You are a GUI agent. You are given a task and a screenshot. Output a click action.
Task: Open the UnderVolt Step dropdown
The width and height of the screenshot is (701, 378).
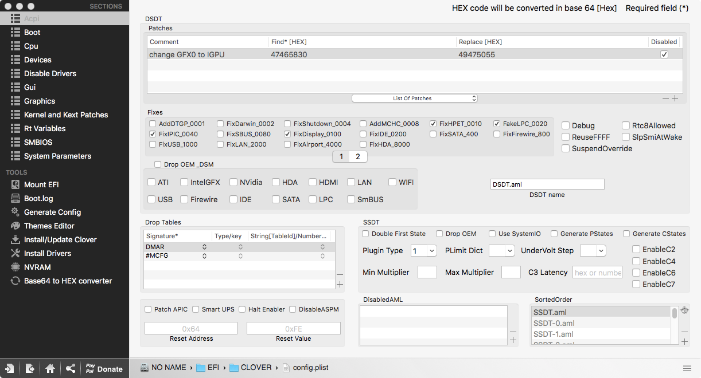(x=593, y=251)
